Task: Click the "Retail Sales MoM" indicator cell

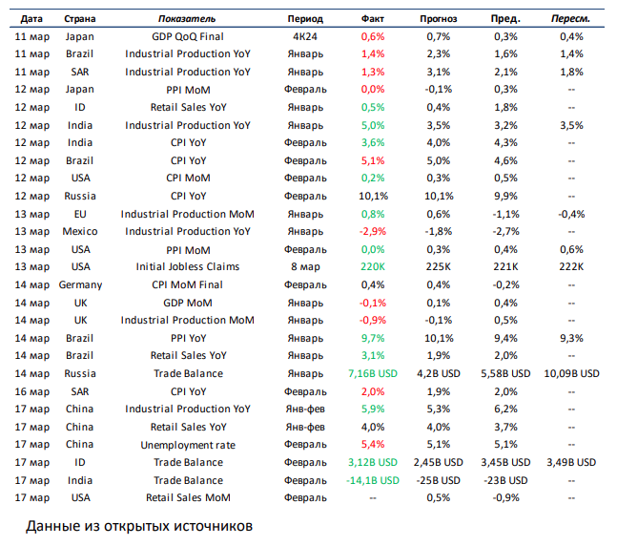Action: pyautogui.click(x=187, y=497)
